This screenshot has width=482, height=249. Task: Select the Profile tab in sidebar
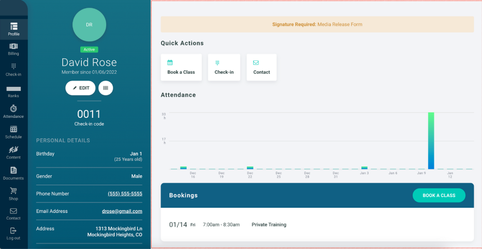[x=13, y=29]
